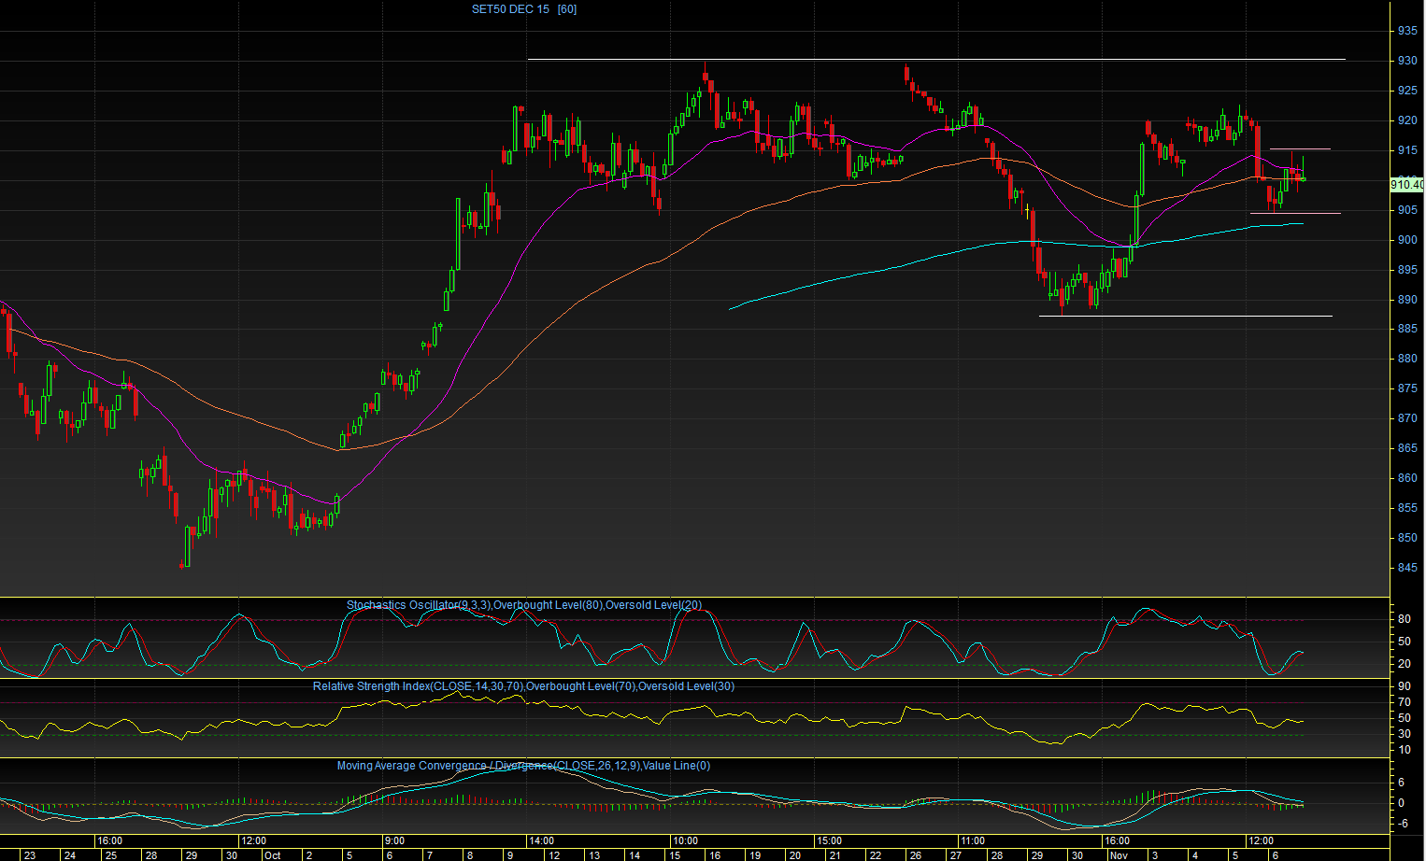
Task: Click the 12 date label on axis
Action: (x=554, y=855)
